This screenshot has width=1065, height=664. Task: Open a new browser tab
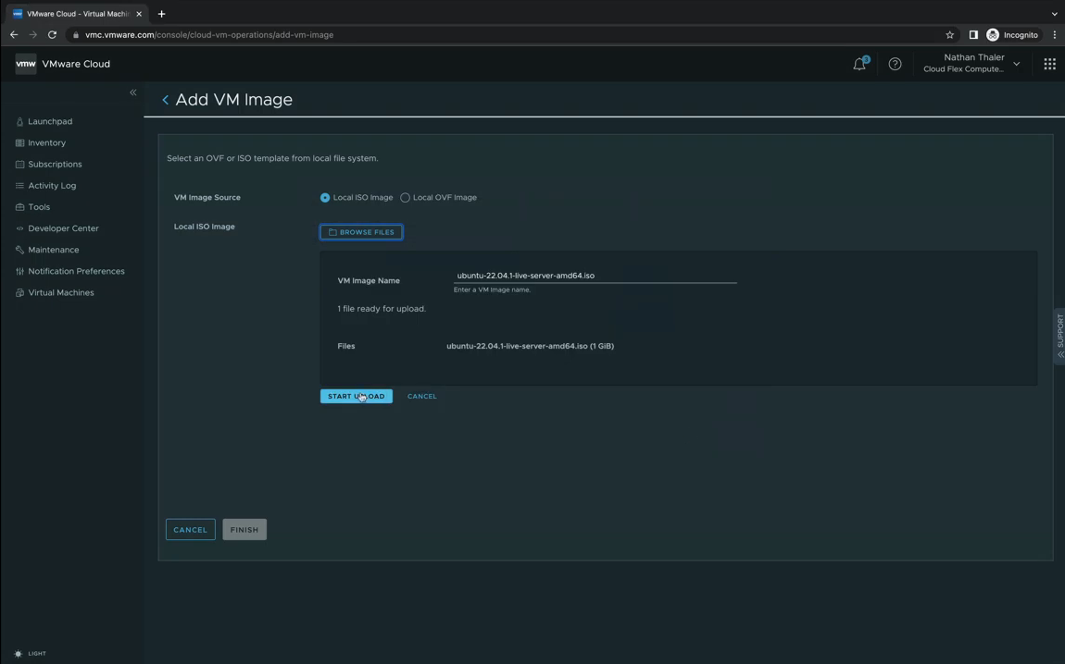click(x=162, y=14)
